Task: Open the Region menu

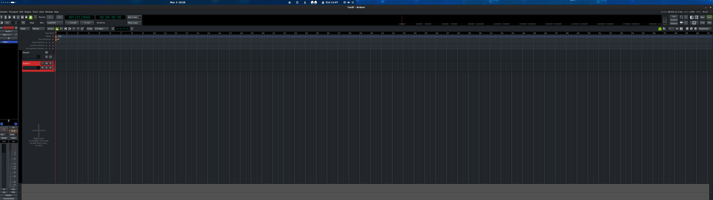Action: click(x=28, y=12)
